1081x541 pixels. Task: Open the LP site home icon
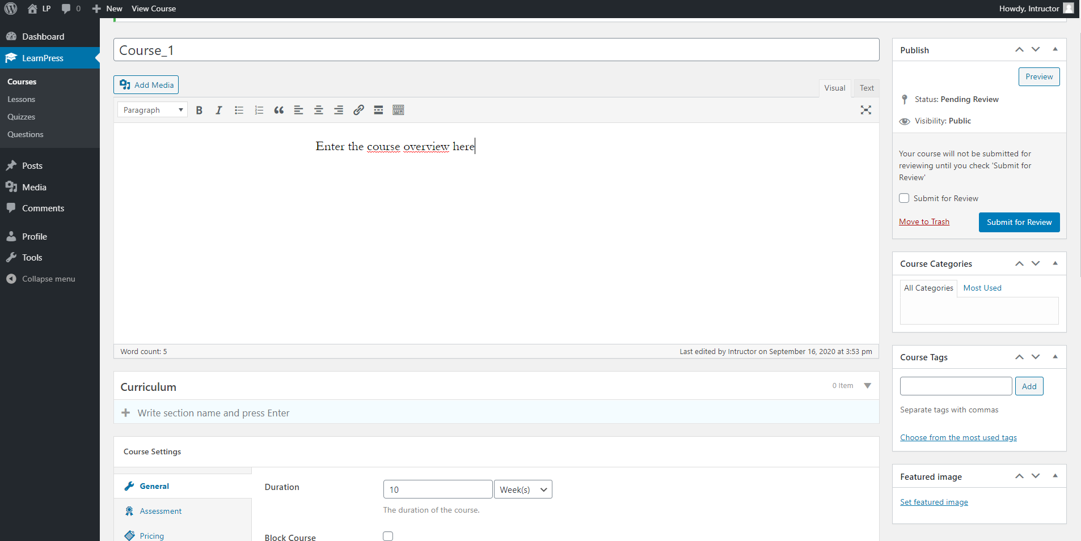[39, 8]
